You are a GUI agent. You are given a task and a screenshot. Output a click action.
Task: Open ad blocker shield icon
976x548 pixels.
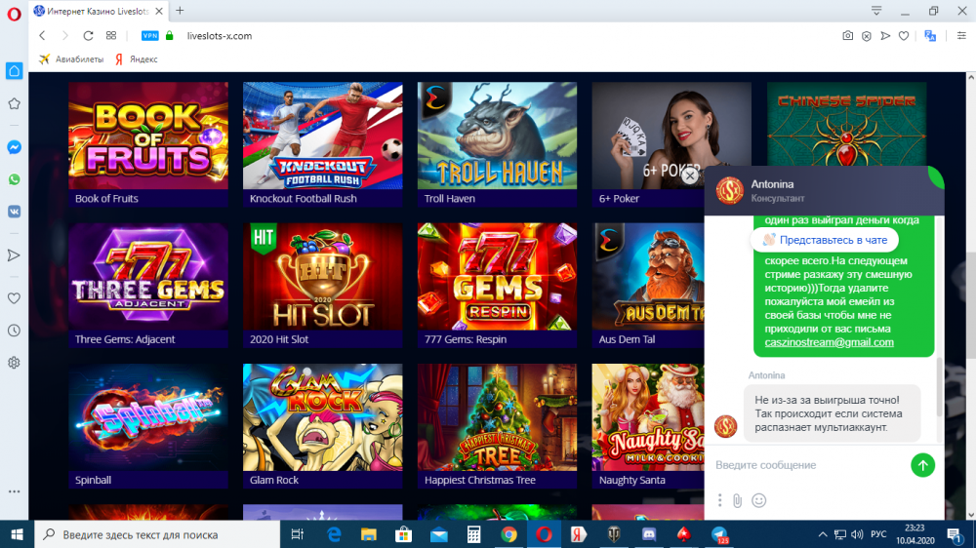pyautogui.click(x=867, y=36)
